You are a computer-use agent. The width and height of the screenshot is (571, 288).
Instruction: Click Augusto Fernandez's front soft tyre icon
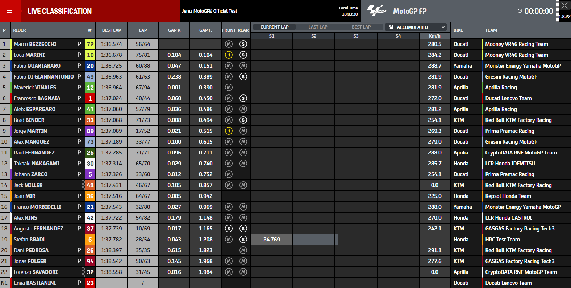pyautogui.click(x=229, y=229)
